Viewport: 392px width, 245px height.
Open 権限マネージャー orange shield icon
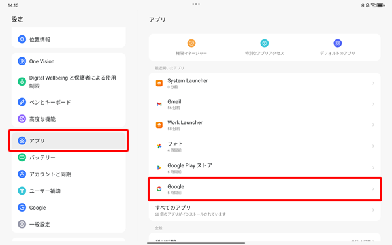pyautogui.click(x=191, y=43)
